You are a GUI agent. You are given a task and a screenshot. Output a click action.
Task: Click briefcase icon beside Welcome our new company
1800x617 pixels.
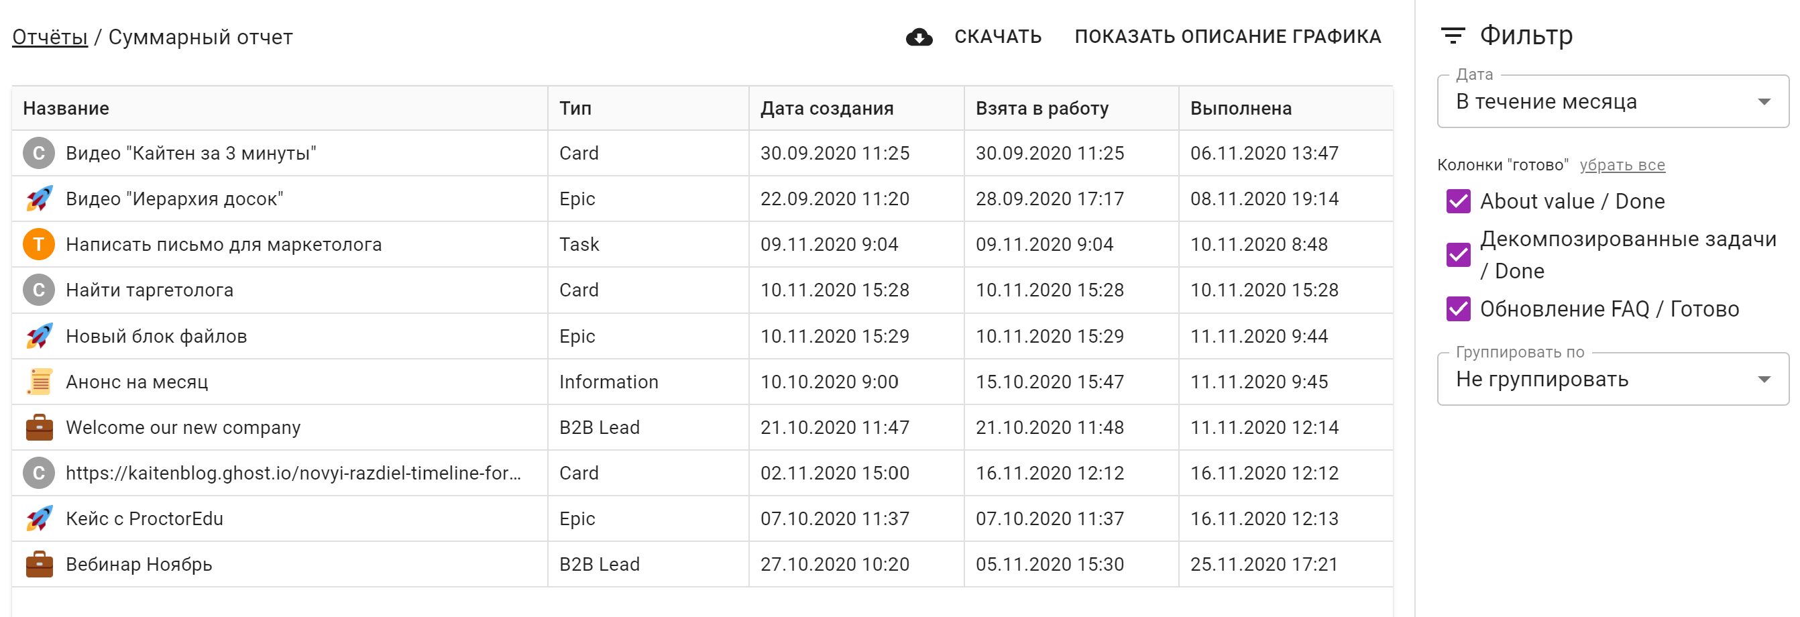(39, 427)
